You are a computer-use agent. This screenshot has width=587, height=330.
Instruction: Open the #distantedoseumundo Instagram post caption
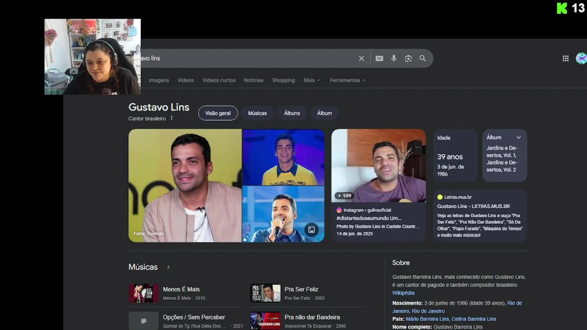(x=369, y=218)
